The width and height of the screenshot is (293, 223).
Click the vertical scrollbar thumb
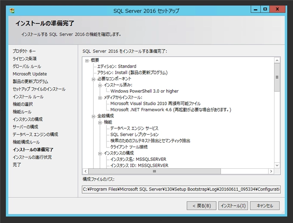tap(277, 77)
